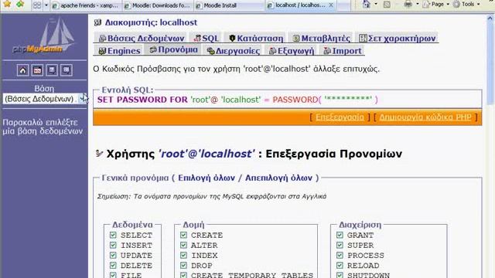Click the Διακομιστής: localhost link

[x=151, y=22]
